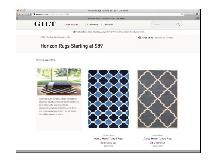Click the fullscreen arrows icon in title bar
217x162 pixels.
[x=199, y=10]
